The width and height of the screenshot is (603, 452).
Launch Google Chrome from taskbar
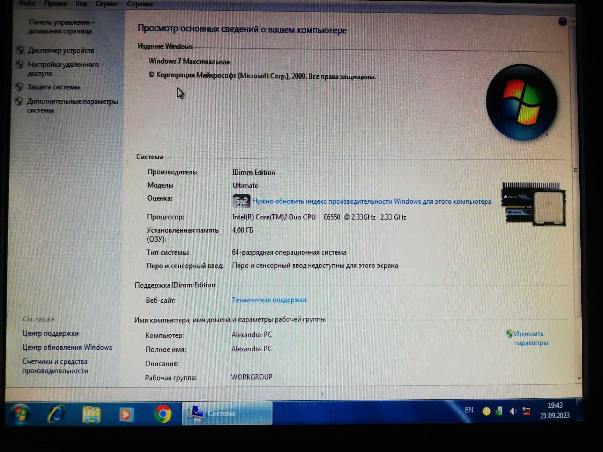[163, 414]
